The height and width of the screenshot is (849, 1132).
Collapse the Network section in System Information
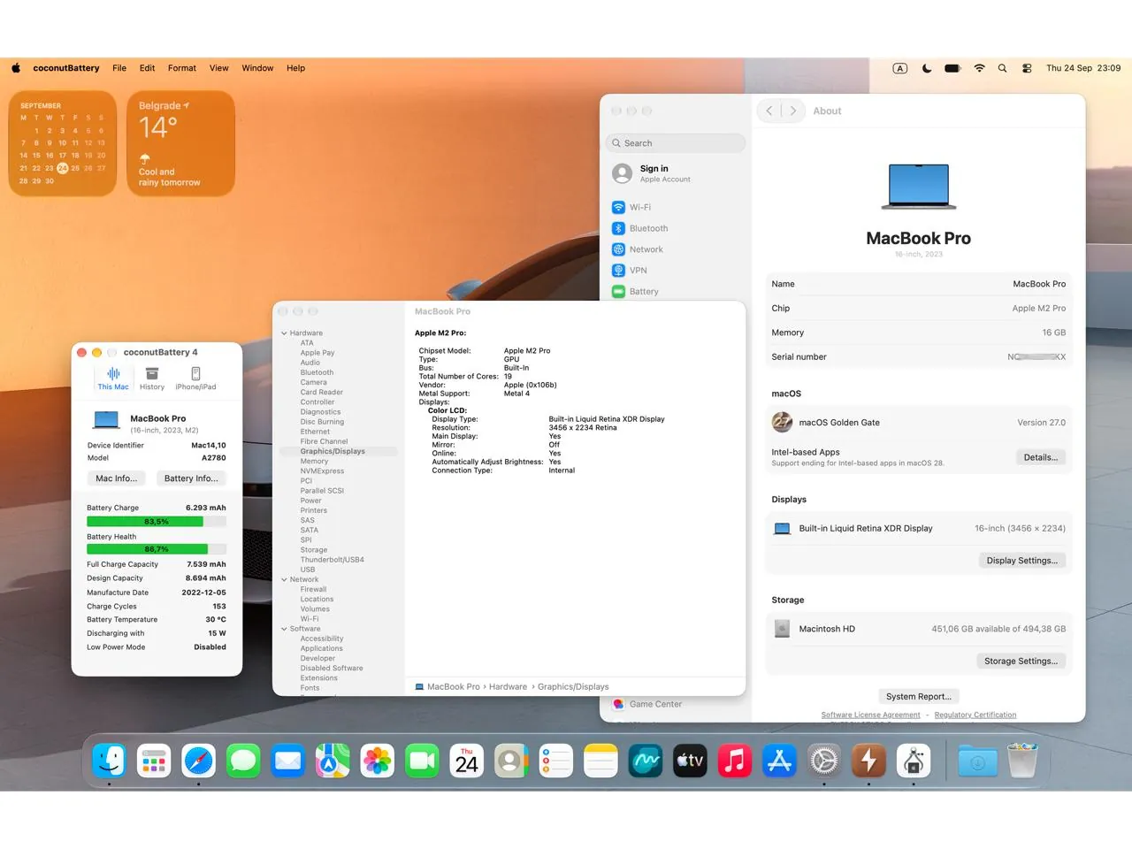tap(284, 580)
